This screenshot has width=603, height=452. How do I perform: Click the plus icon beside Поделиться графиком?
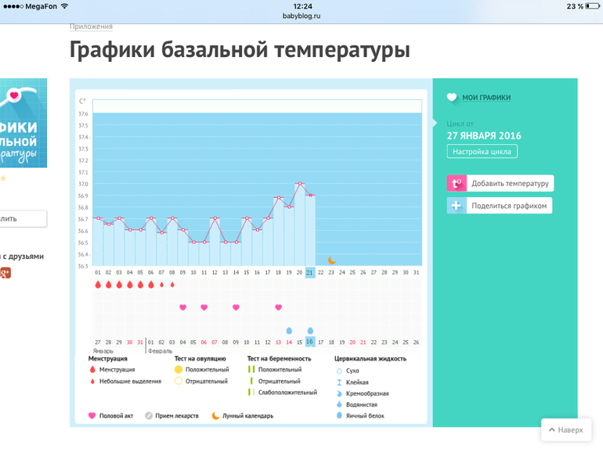pyautogui.click(x=457, y=206)
